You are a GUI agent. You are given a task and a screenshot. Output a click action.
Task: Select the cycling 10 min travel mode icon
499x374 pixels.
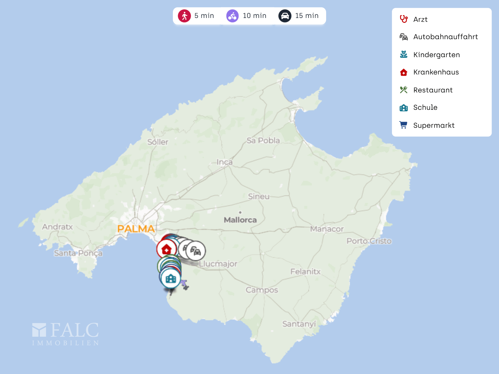(232, 15)
